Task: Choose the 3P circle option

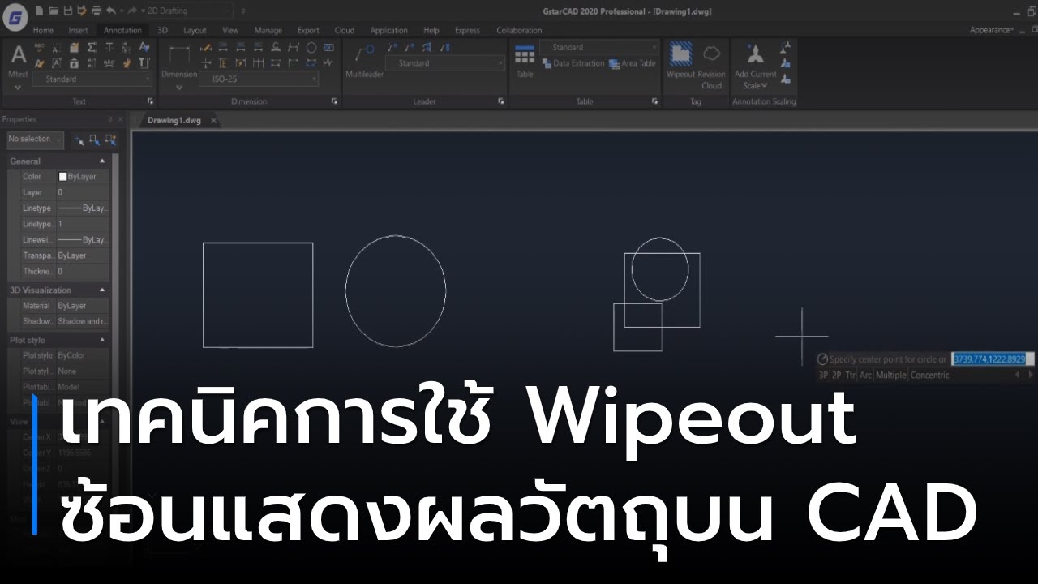Action: 822,376
